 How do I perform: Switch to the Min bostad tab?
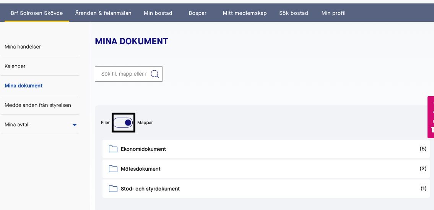tap(158, 13)
